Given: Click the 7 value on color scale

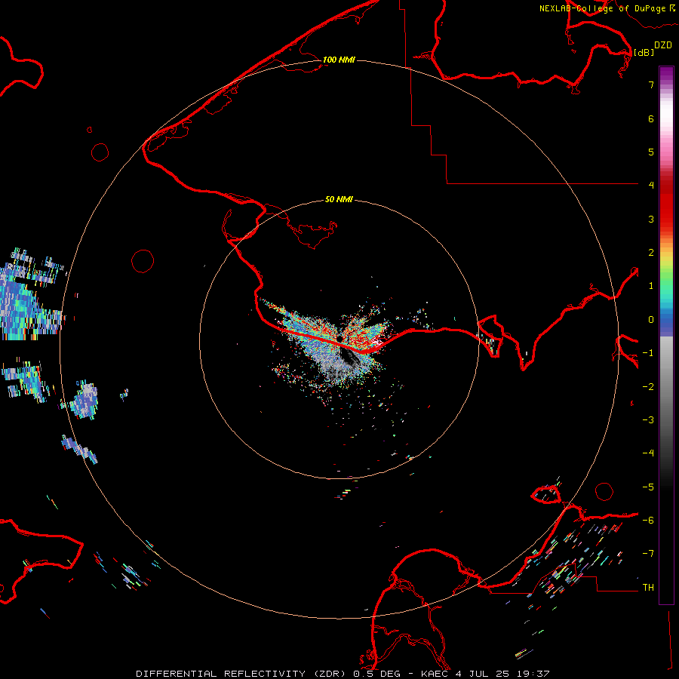Looking at the screenshot, I should coord(651,85).
